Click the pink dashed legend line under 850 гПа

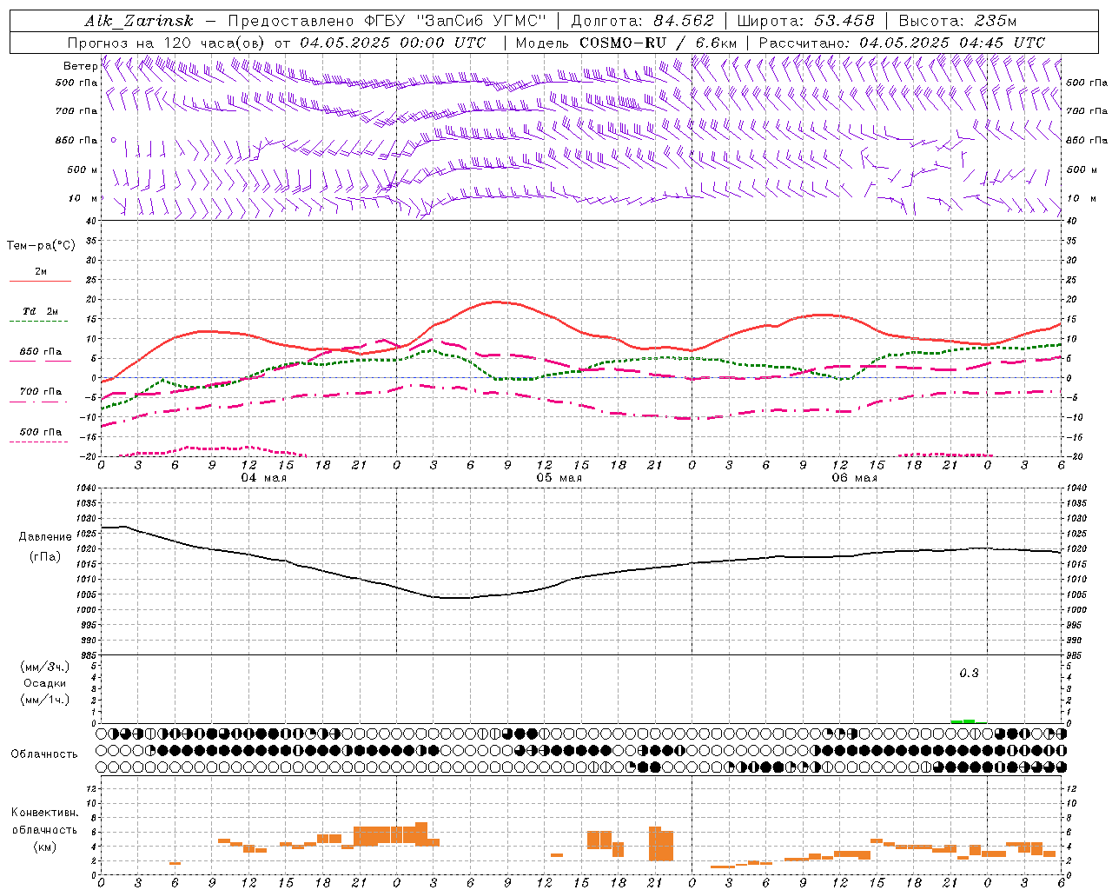tap(40, 362)
